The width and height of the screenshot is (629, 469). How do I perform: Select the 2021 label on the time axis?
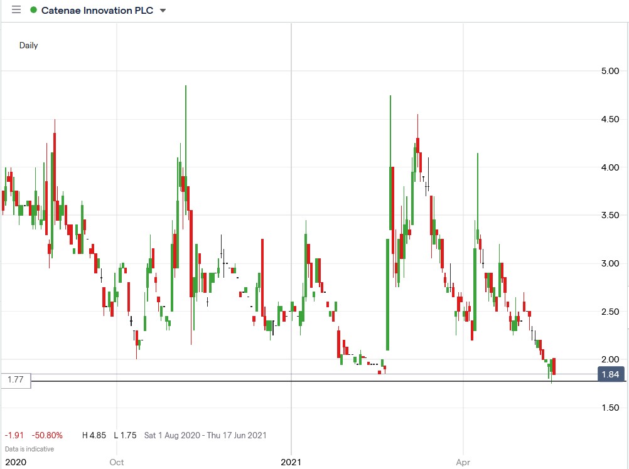tap(291, 462)
